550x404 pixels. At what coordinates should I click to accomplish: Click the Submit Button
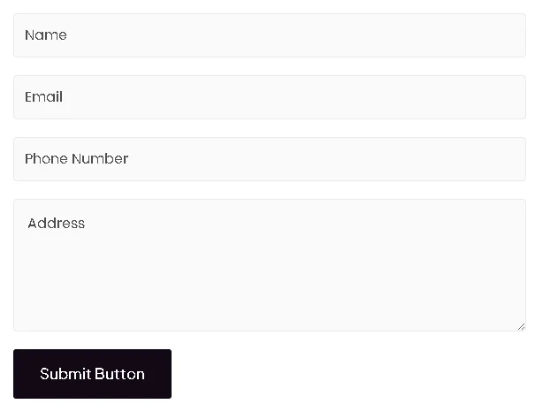click(x=92, y=374)
